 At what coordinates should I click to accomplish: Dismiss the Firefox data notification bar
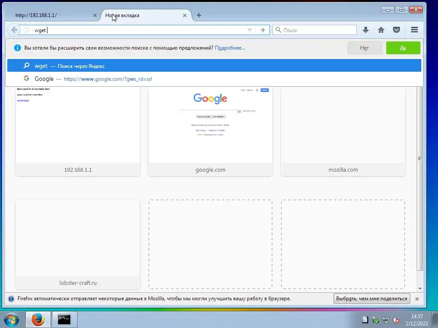[x=417, y=299]
